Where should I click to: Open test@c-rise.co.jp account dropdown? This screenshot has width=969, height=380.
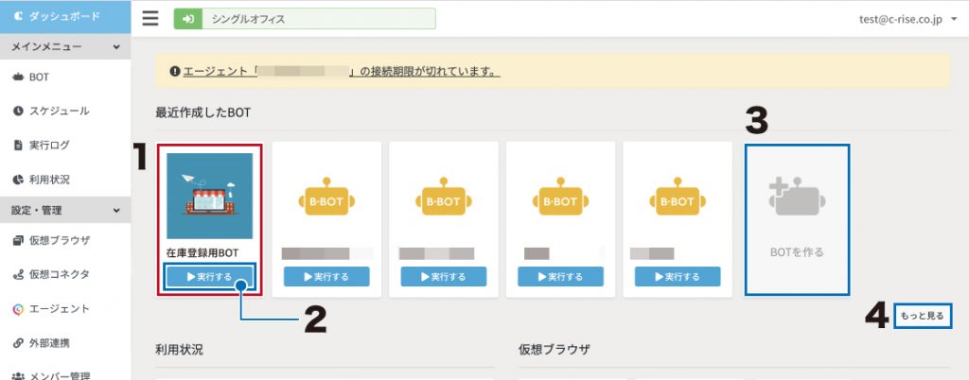coord(907,20)
